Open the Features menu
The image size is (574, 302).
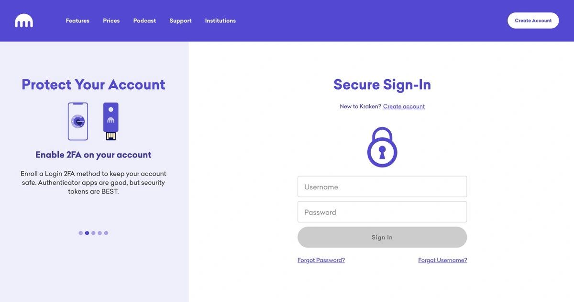(77, 21)
